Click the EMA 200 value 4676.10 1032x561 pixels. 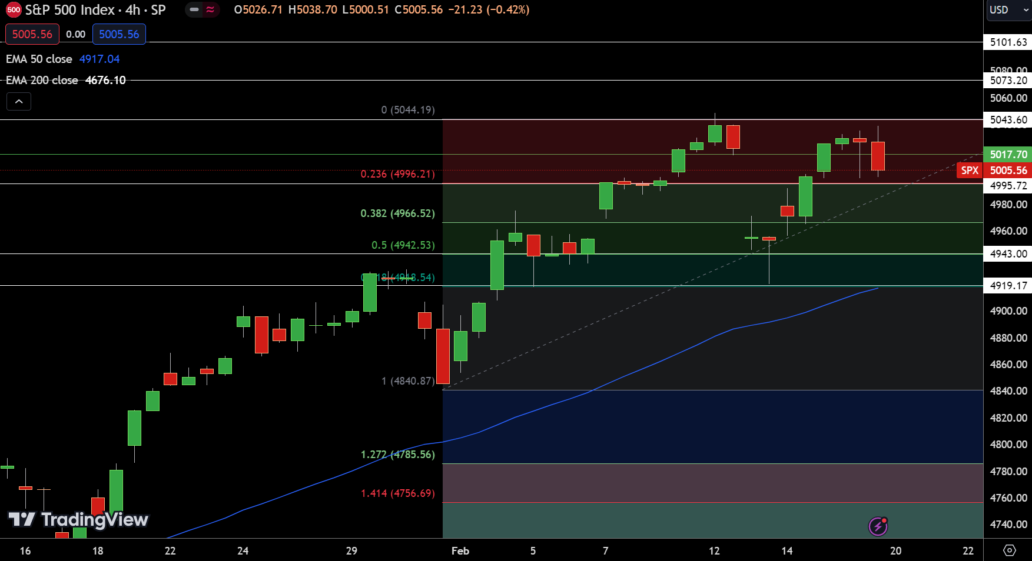(x=105, y=80)
